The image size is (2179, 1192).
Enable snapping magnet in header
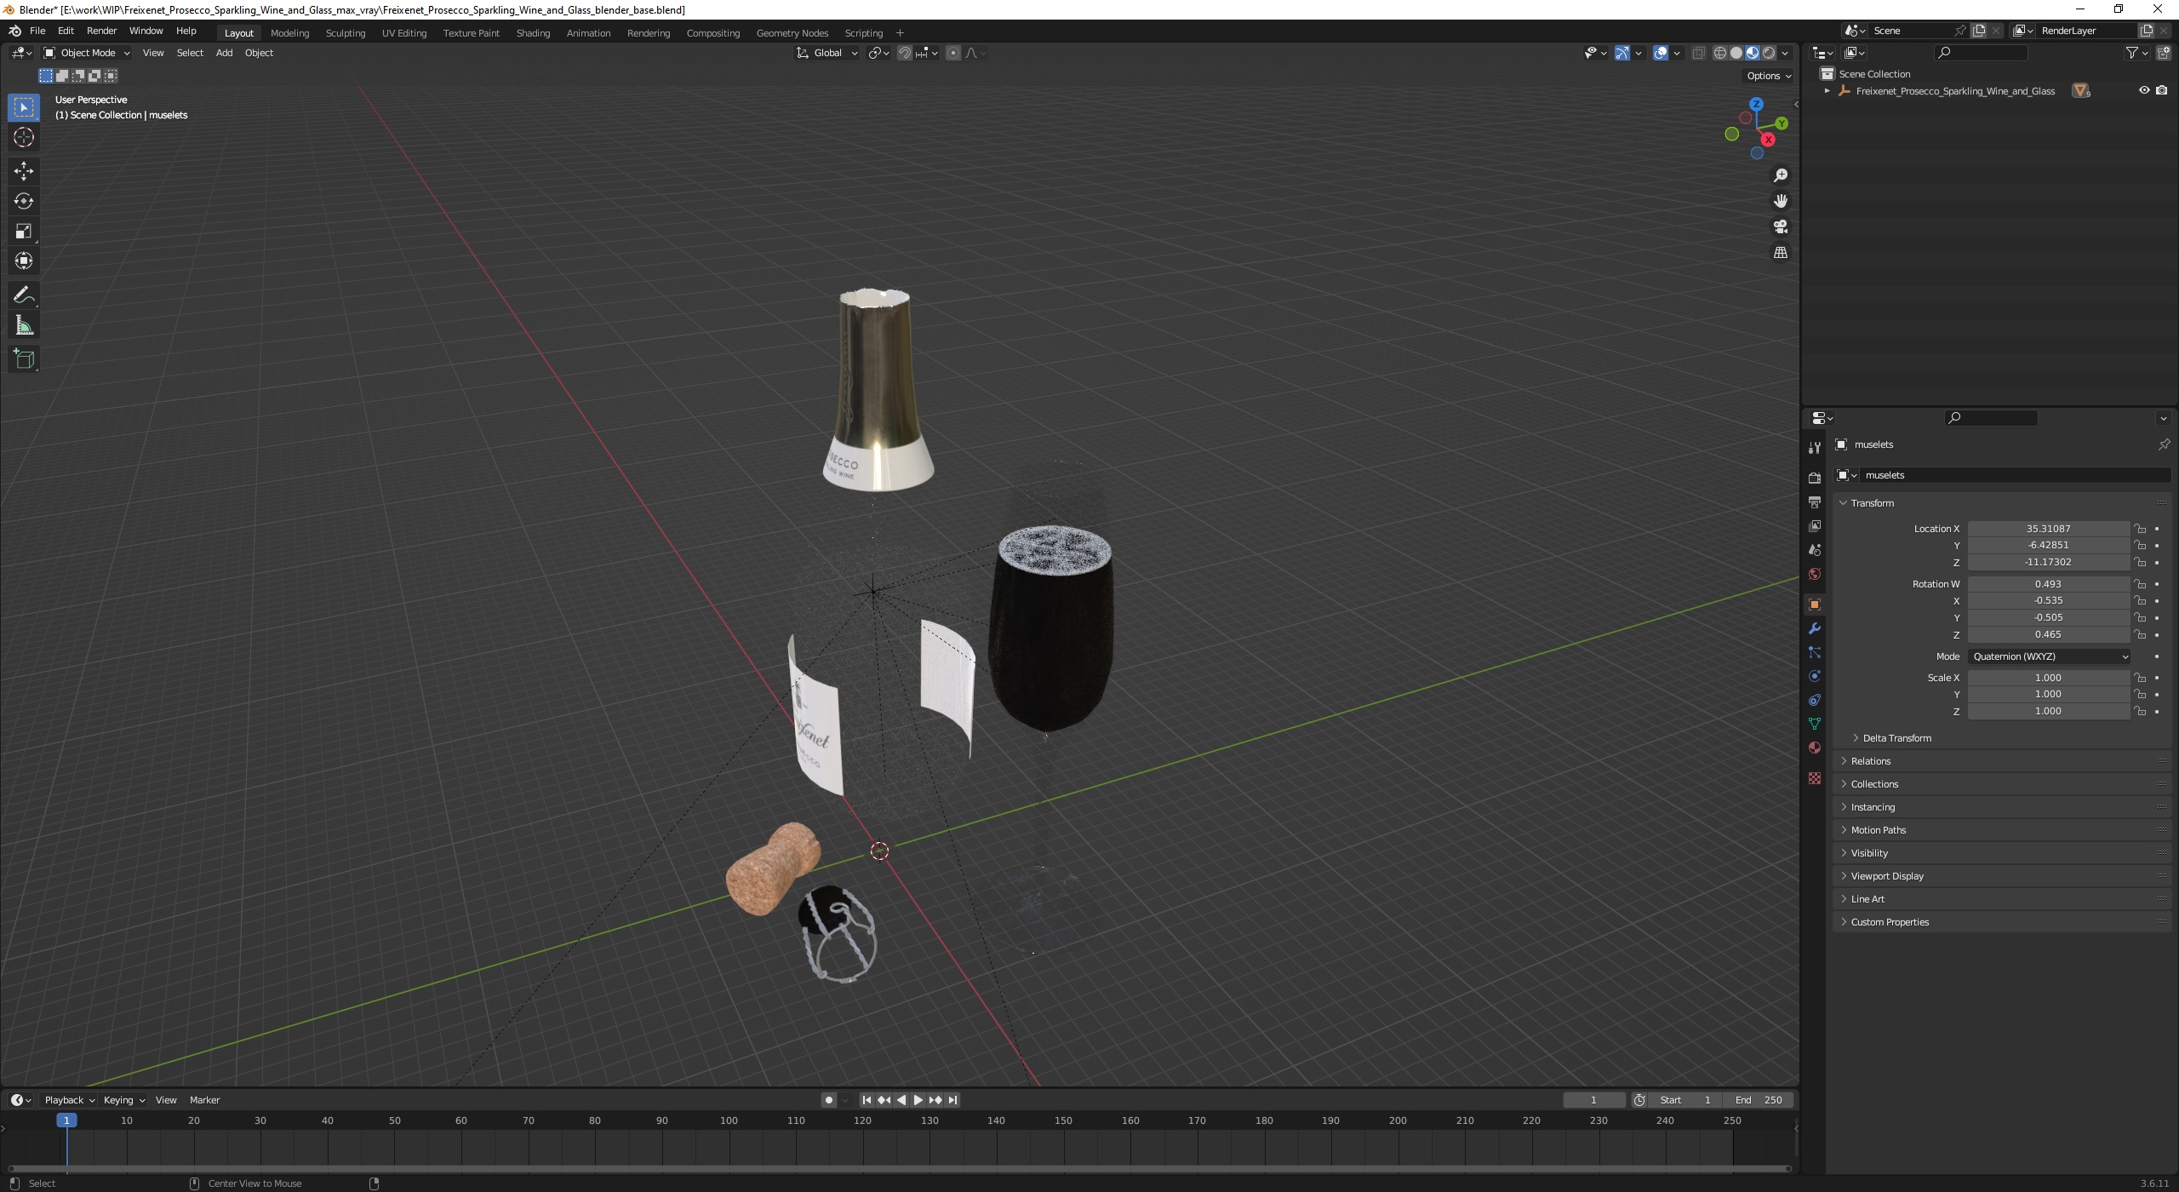(x=904, y=53)
